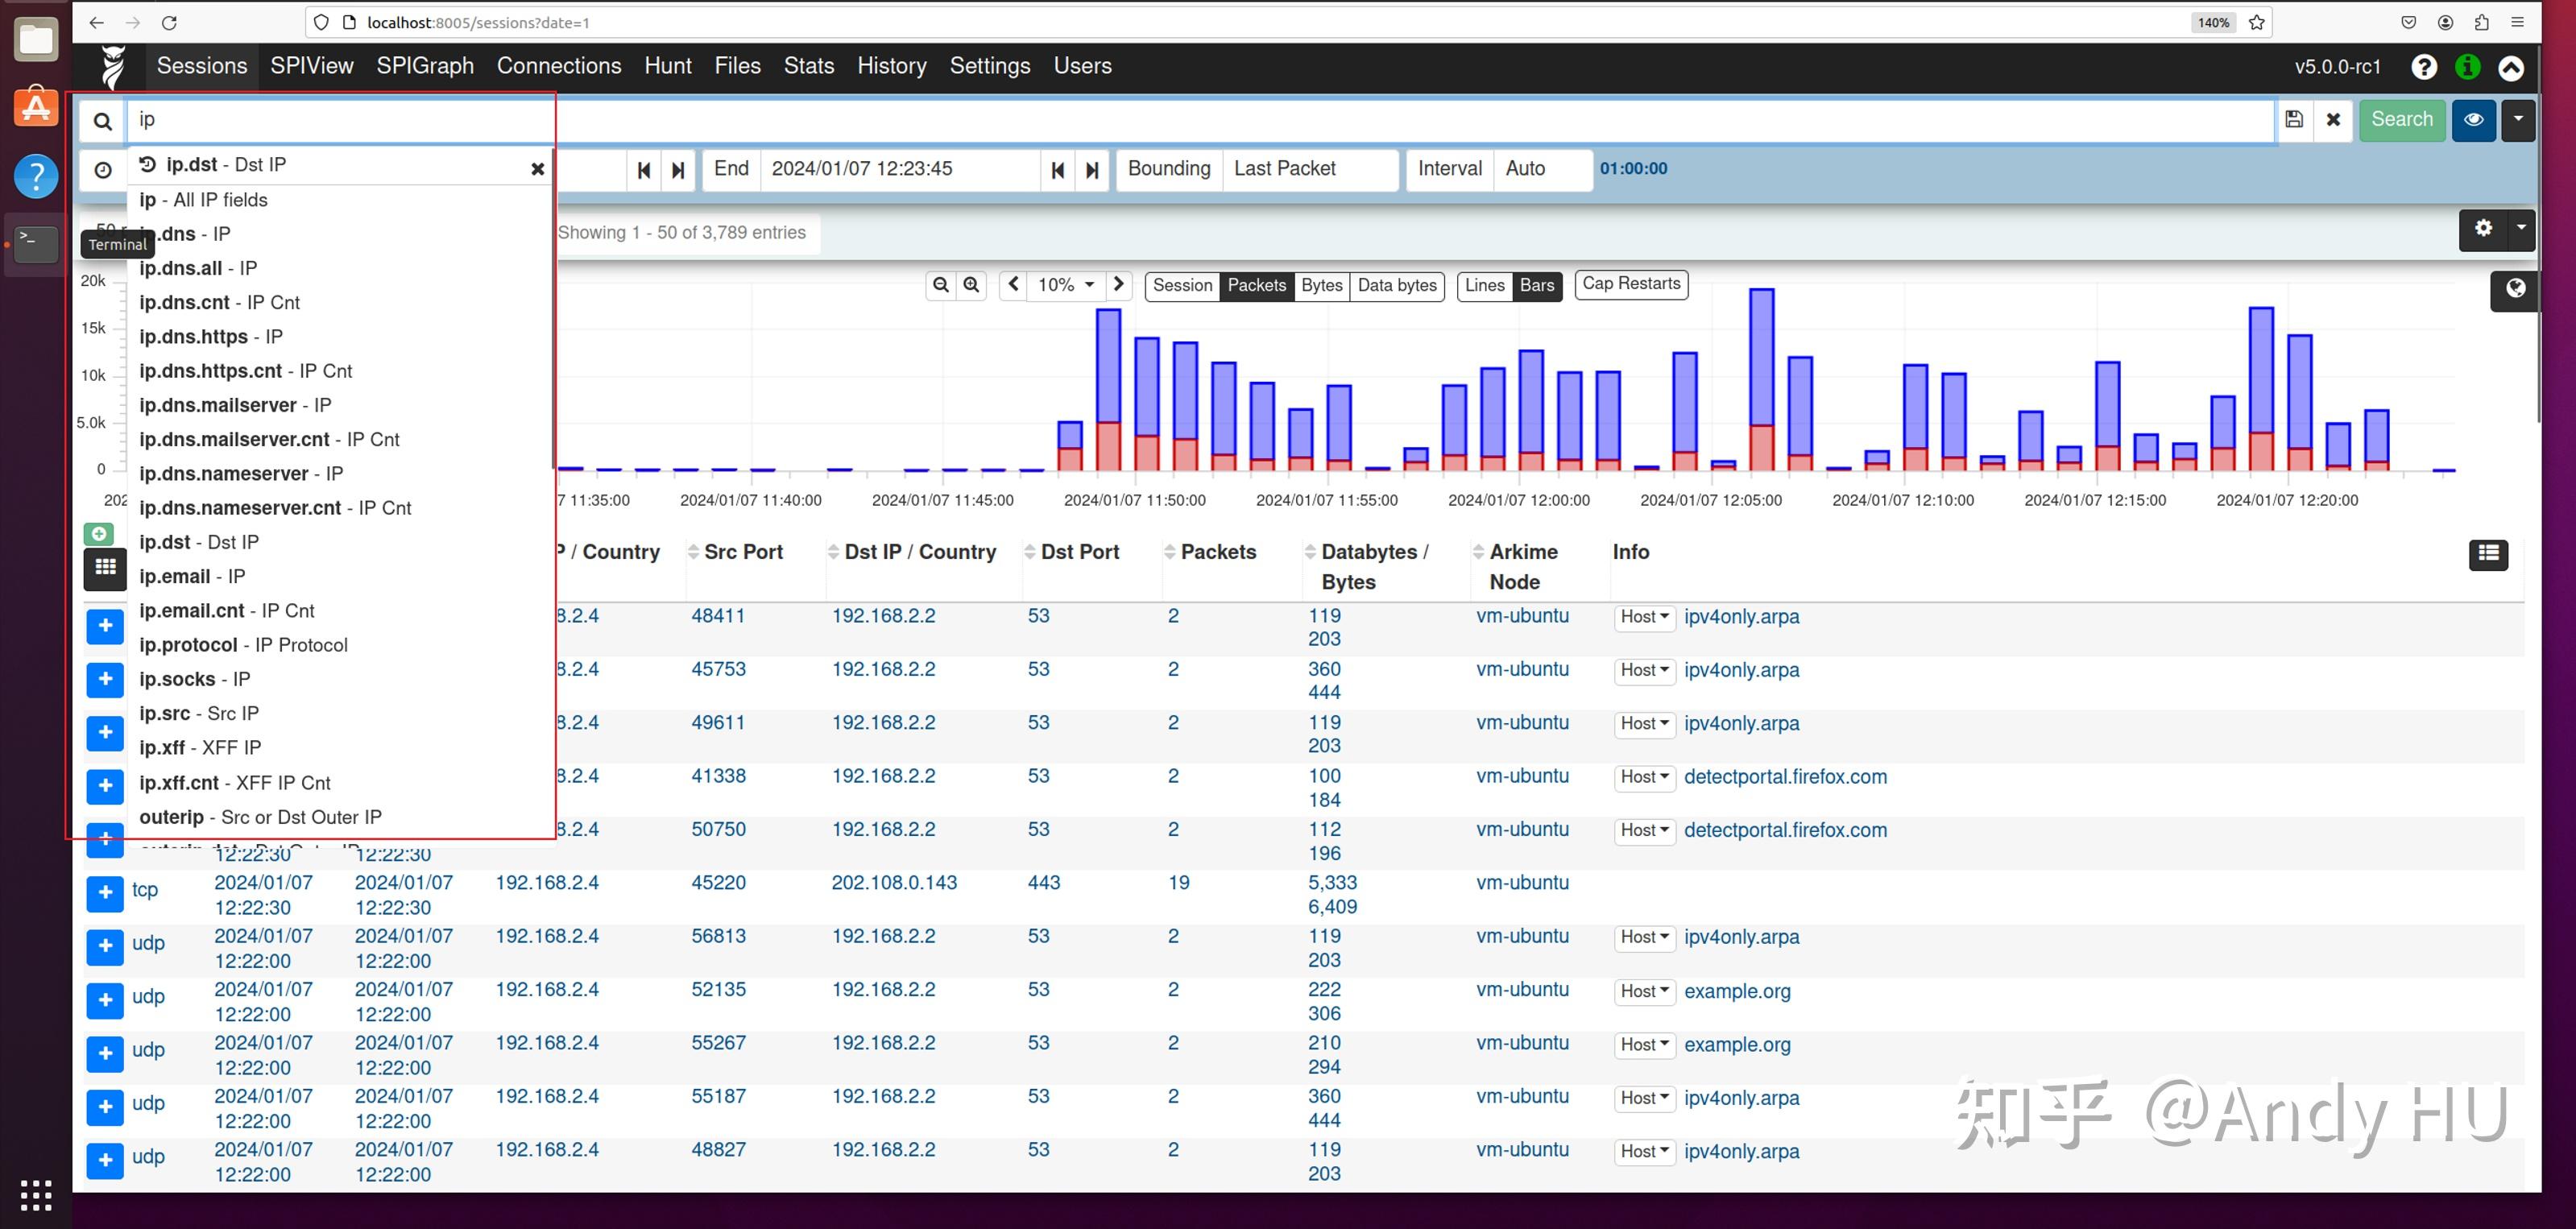Clear the search query with the X icon
The height and width of the screenshot is (1229, 2576).
point(2333,120)
